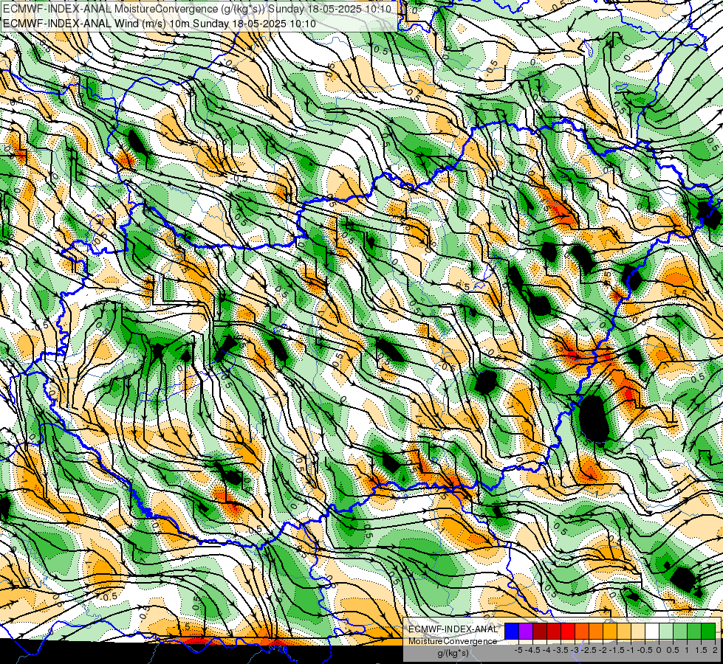Select the darkest green legend swatch
This screenshot has height=664, width=723.
(x=708, y=631)
